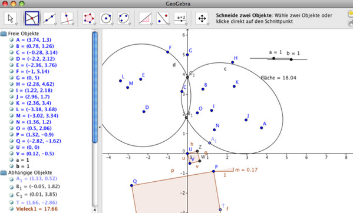
Task: Select the Intersect Two Objects tool
Action: point(32,18)
